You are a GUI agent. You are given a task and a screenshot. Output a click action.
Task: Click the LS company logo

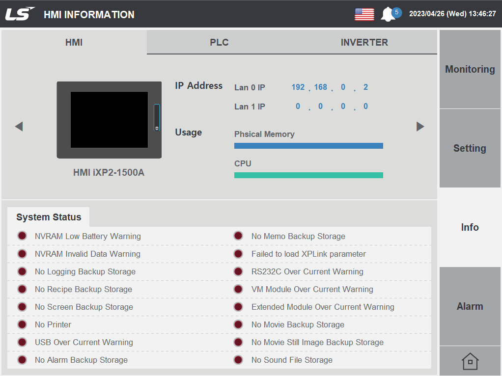[20, 14]
